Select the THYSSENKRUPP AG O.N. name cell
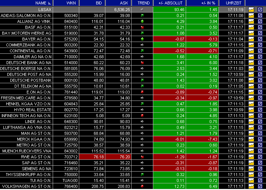266x190 pixels. (x=27, y=175)
